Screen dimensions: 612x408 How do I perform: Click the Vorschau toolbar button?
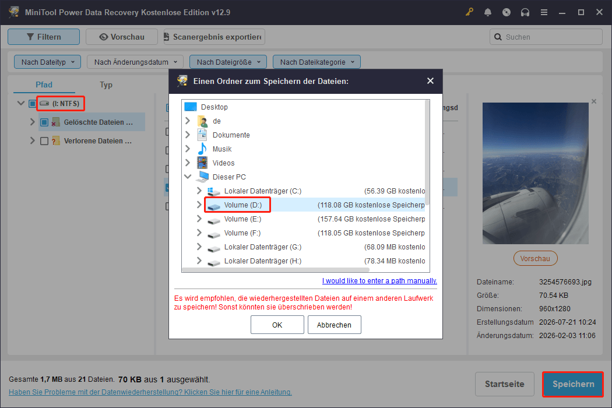tap(122, 37)
